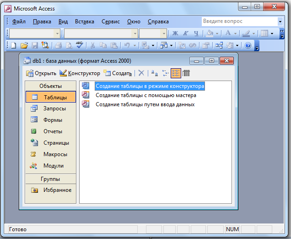Open Microsoft Access Help question icon

pos(248,45)
